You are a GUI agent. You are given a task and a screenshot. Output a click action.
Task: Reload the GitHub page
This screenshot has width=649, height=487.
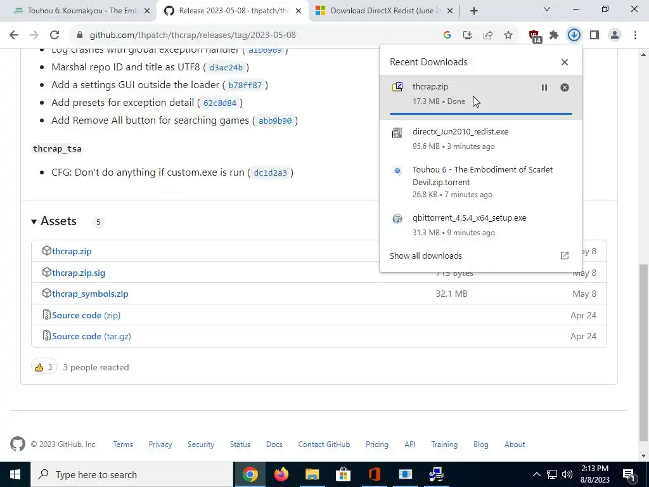point(55,36)
